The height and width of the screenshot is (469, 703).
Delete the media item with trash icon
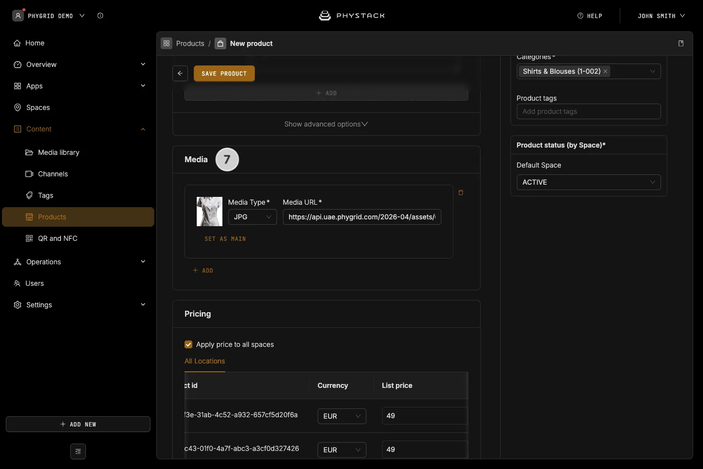click(461, 192)
